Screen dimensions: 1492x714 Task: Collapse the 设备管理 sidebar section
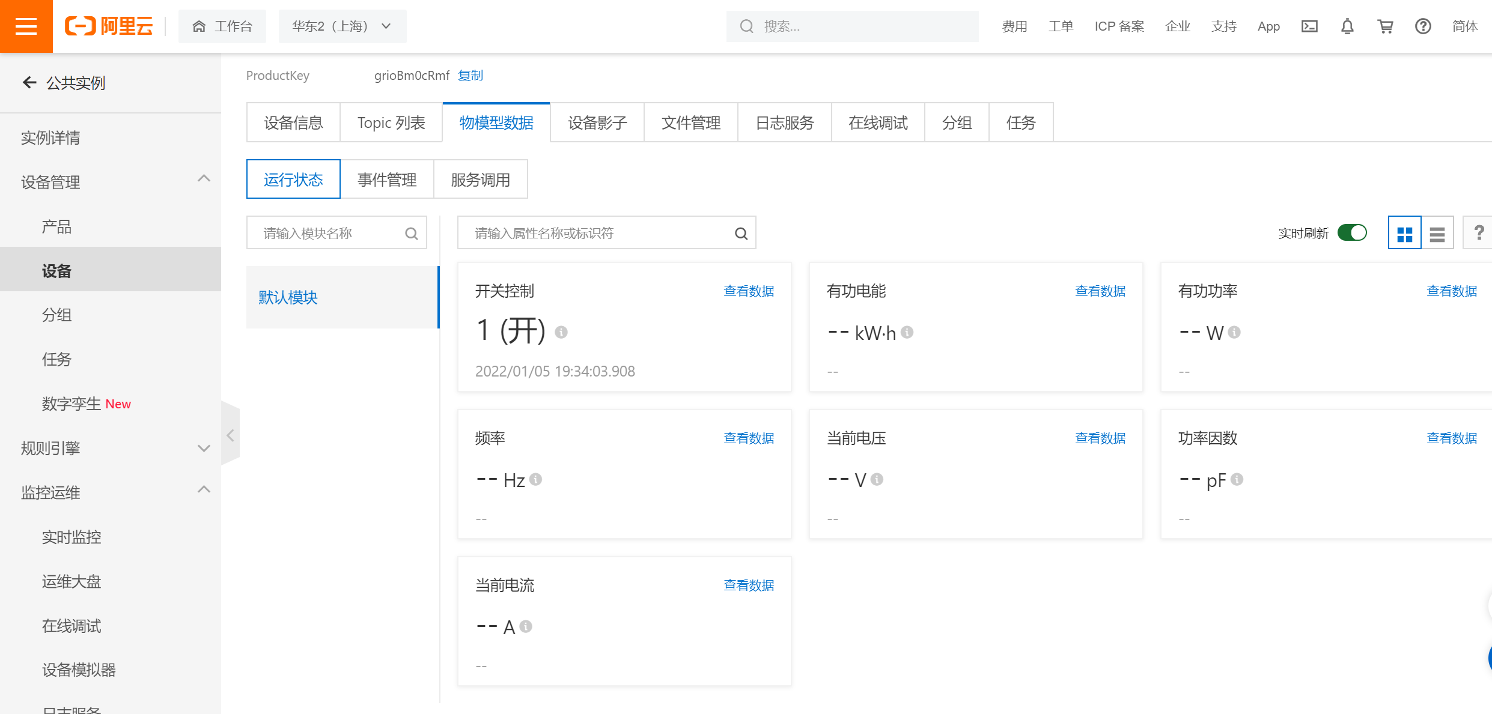pyautogui.click(x=204, y=178)
